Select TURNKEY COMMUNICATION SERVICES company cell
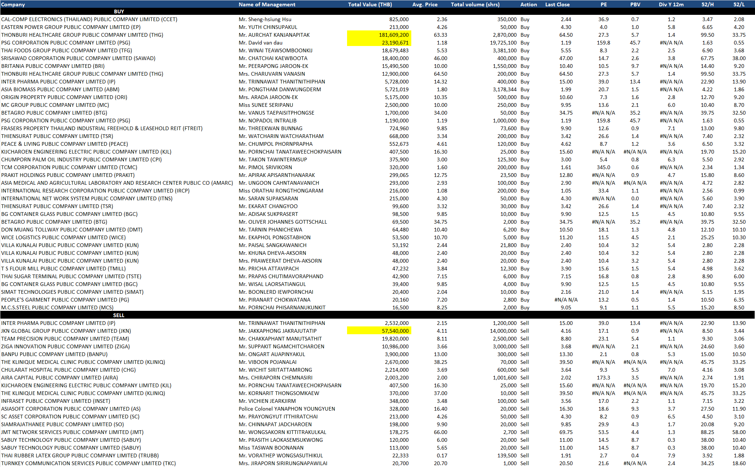The width and height of the screenshot is (755, 467). tap(88, 463)
